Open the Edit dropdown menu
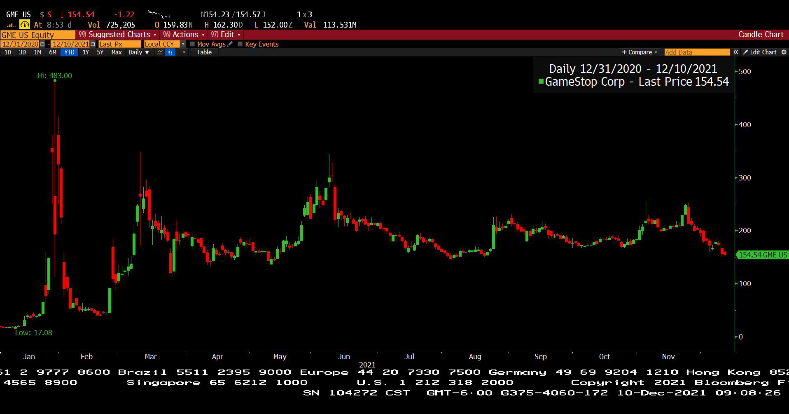Viewport: 789px width, 414px height. pos(226,35)
